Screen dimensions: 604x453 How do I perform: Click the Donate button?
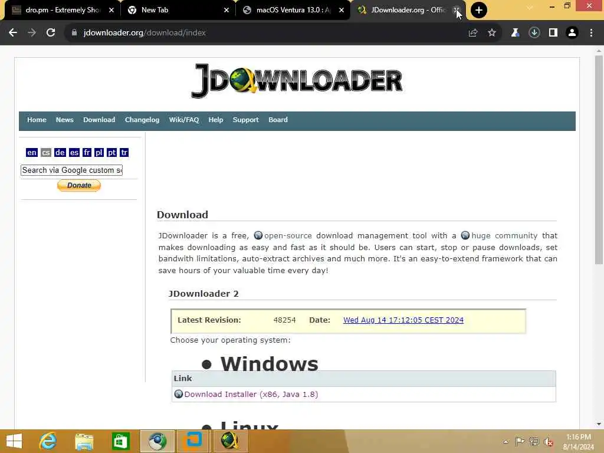(79, 185)
